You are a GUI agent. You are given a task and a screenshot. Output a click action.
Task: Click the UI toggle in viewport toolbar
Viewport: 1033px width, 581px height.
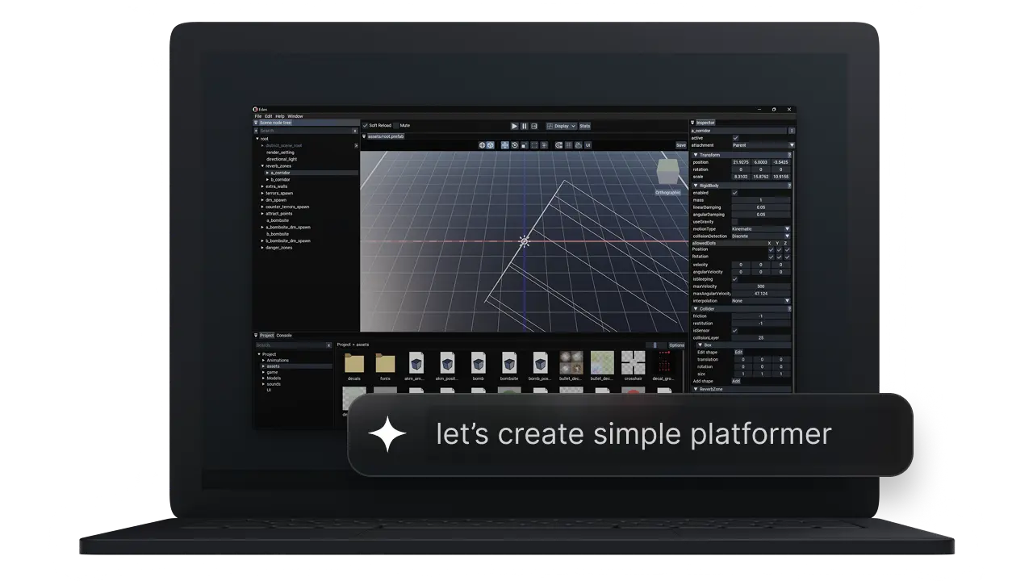[588, 145]
